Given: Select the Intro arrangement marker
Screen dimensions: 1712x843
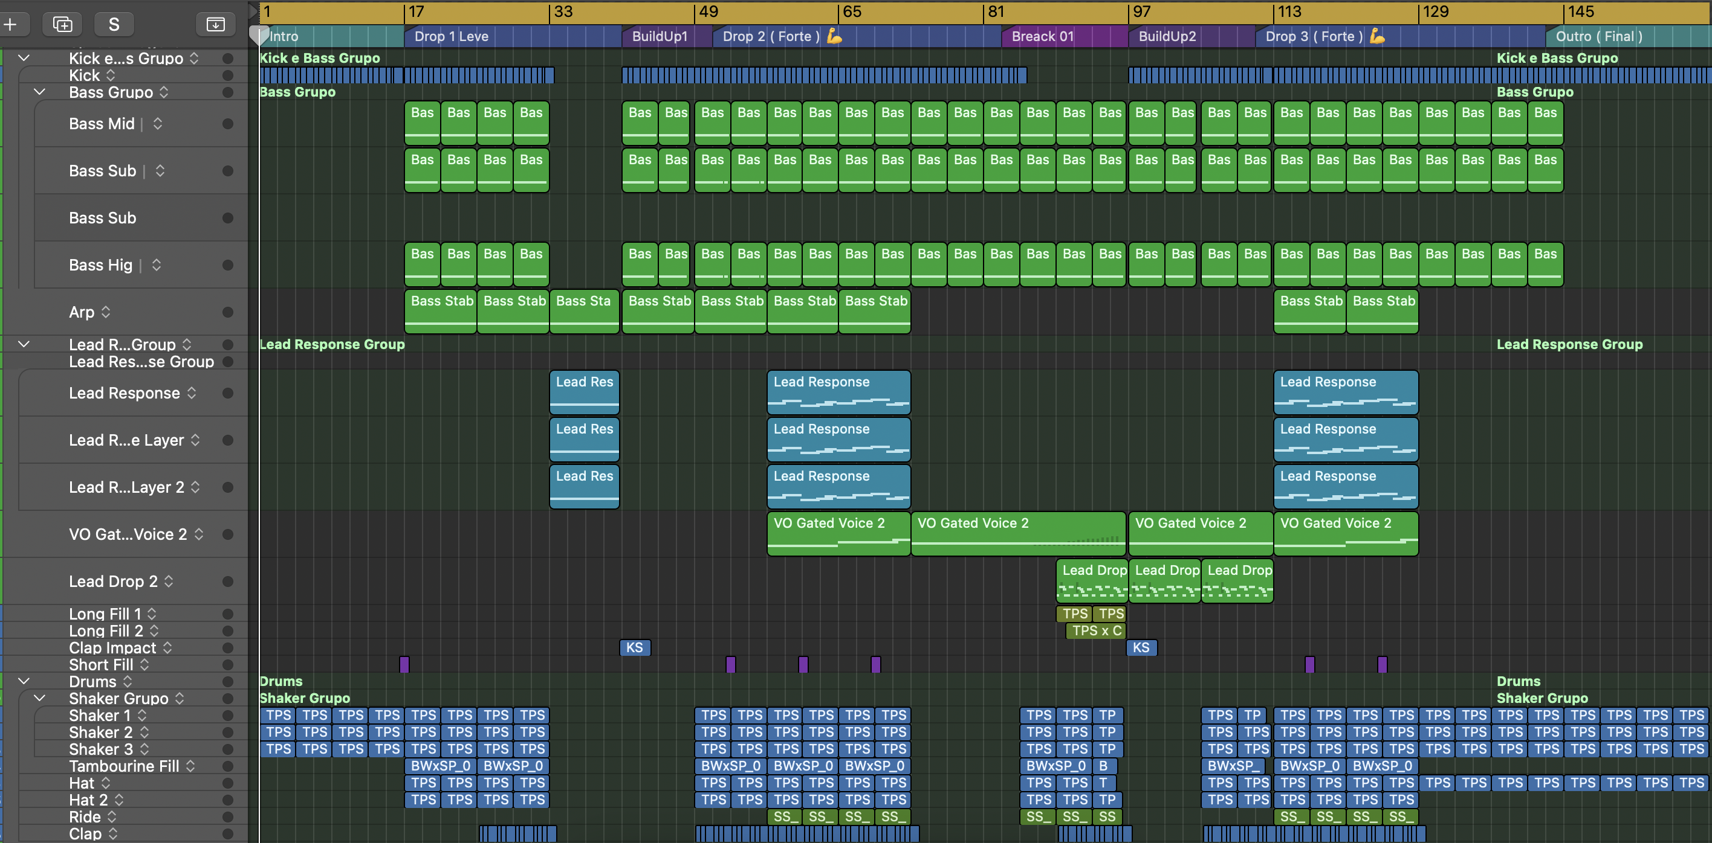Looking at the screenshot, I should (x=332, y=36).
